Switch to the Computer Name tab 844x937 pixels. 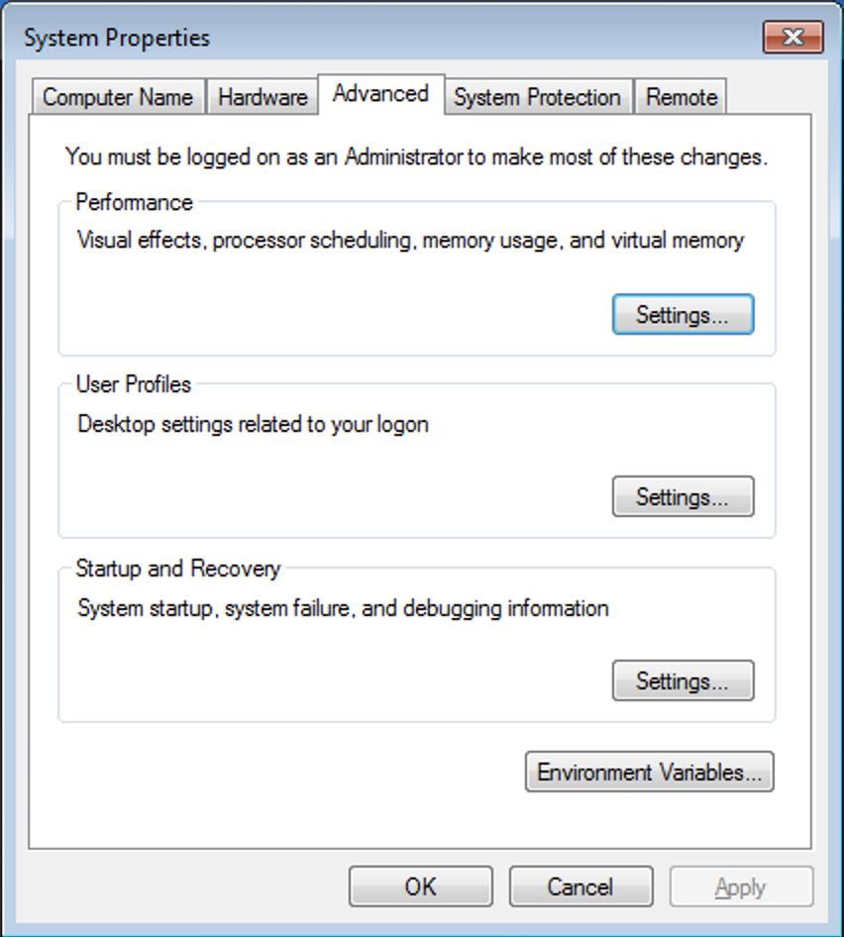118,97
